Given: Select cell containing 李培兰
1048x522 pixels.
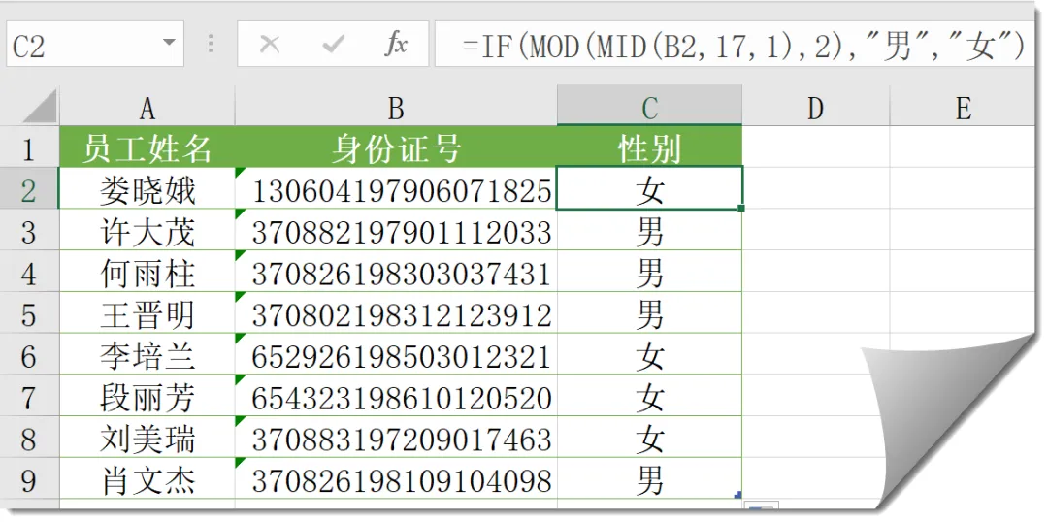Looking at the screenshot, I should 147,354.
